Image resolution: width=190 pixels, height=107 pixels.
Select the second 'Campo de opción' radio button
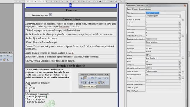26,99
